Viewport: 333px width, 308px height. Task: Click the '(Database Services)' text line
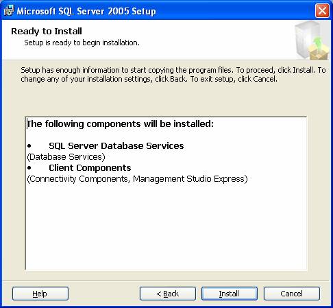66,157
